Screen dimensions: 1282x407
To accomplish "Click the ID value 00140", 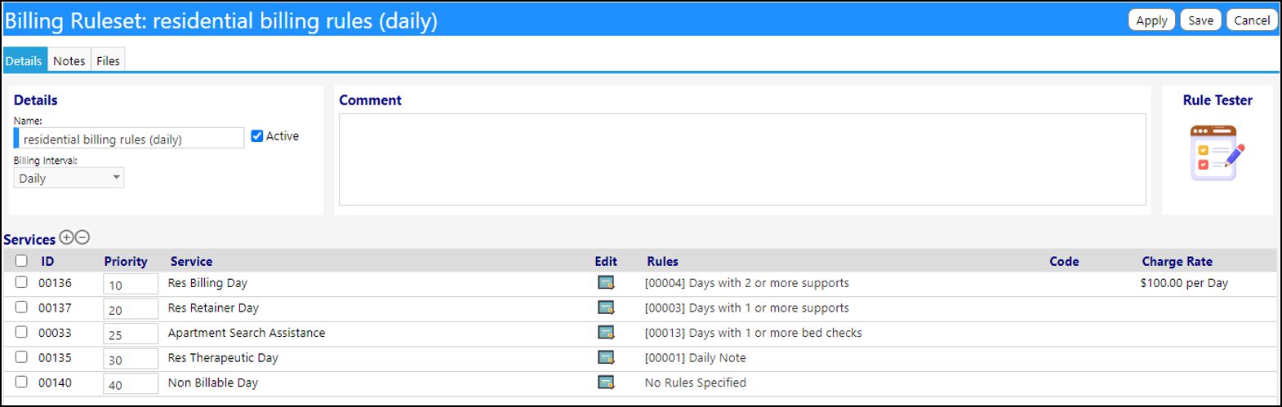I will [55, 383].
